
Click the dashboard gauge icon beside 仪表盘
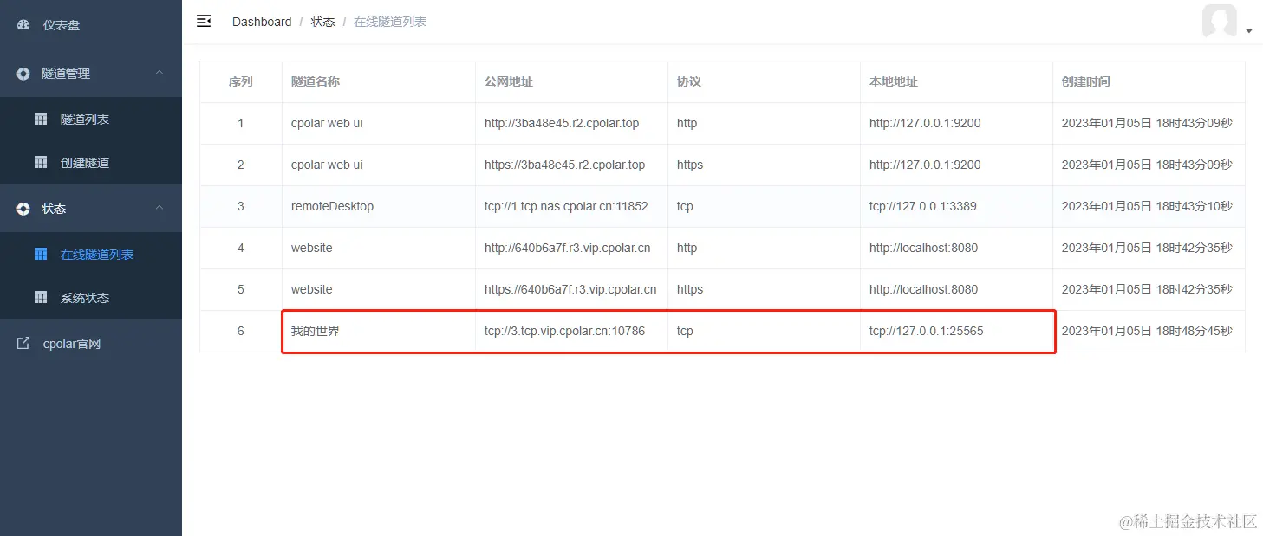[x=23, y=25]
